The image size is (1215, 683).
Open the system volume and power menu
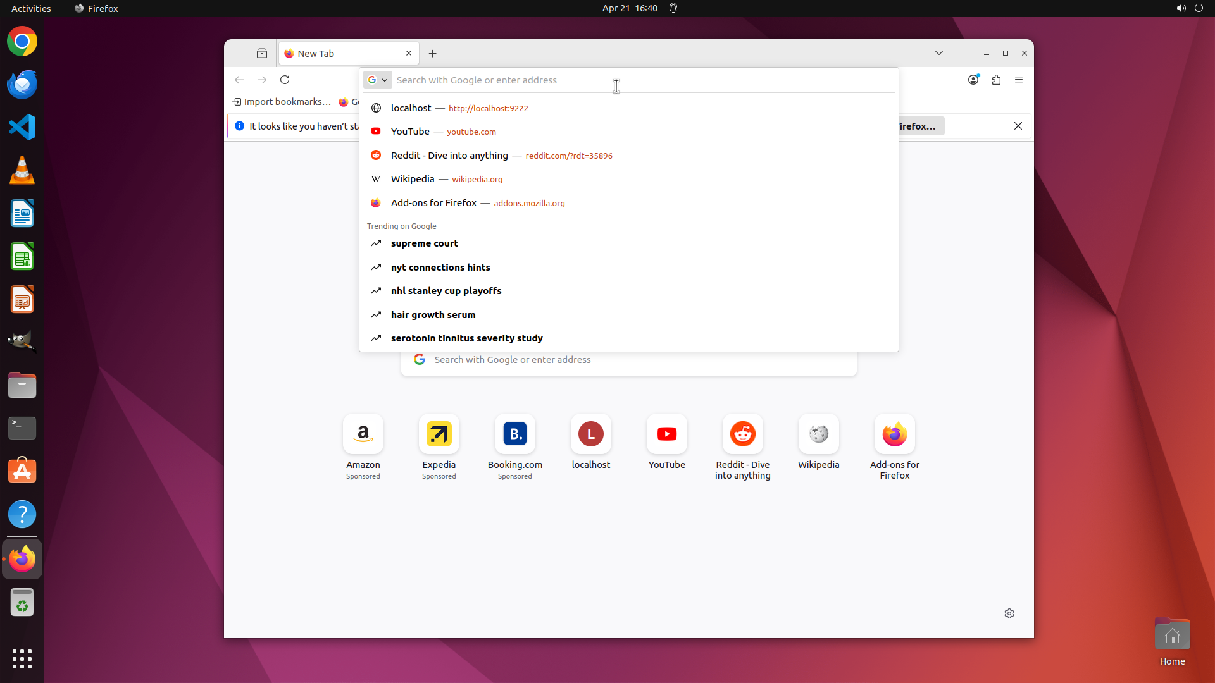click(x=1190, y=8)
